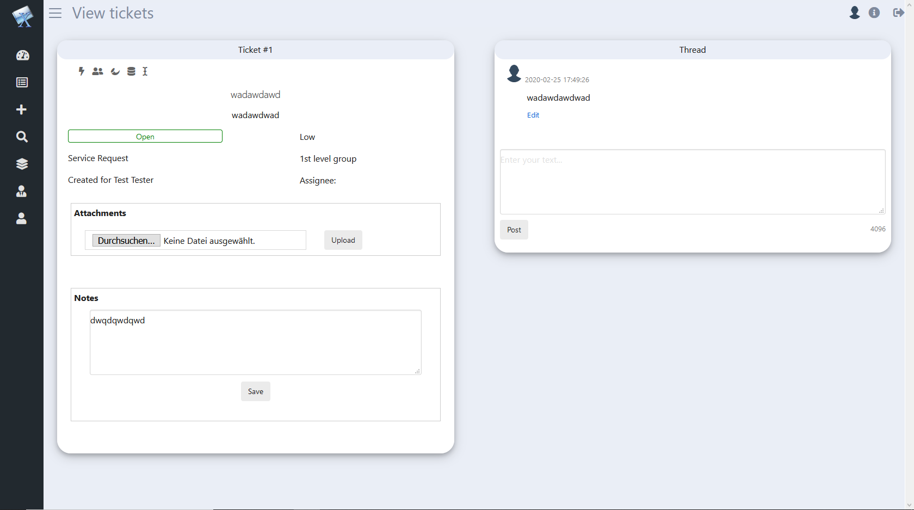The image size is (914, 510).
Task: Post the thread reply
Action: [x=514, y=230]
